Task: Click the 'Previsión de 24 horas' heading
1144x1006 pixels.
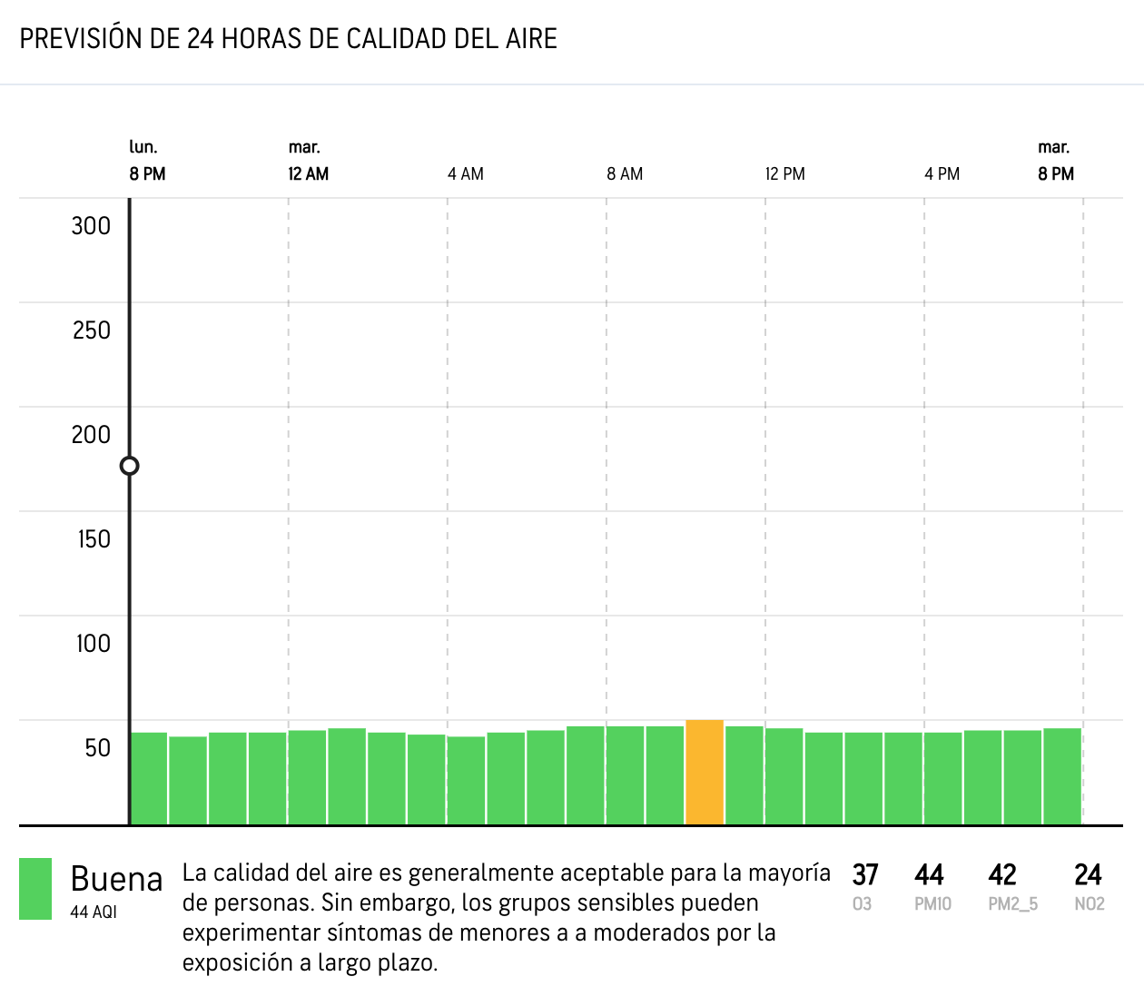Action: 288,39
